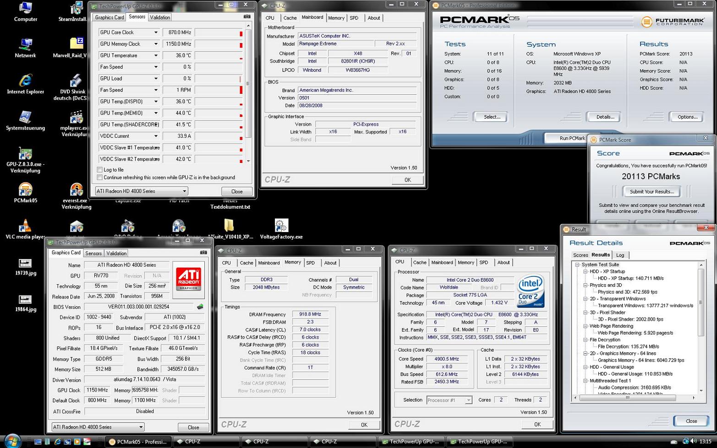Screen dimensions: 717x448
Task: Click the Intel Core 2 Duo logo in CPU-Z
Action: pyautogui.click(x=530, y=290)
